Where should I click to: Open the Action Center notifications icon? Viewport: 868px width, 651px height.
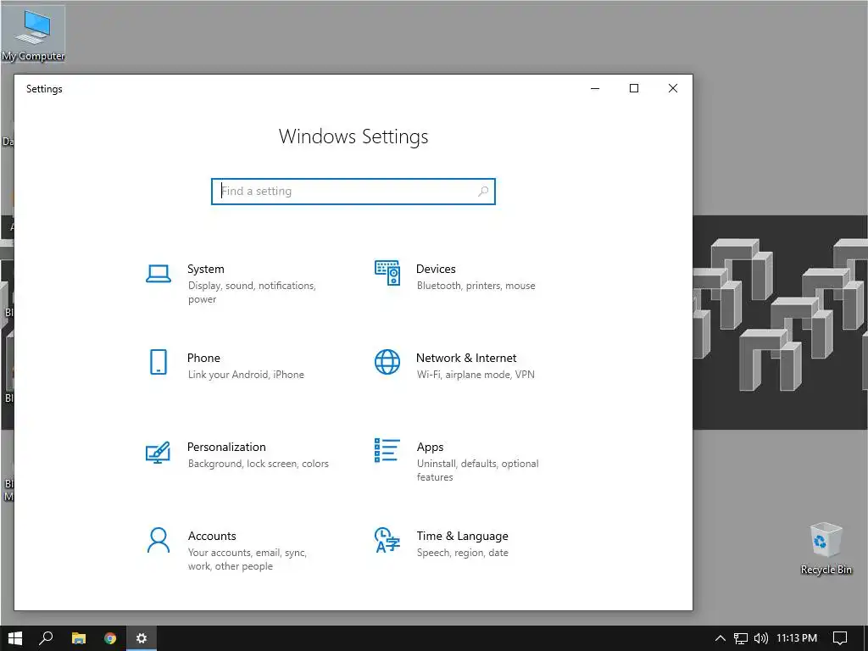pos(840,638)
